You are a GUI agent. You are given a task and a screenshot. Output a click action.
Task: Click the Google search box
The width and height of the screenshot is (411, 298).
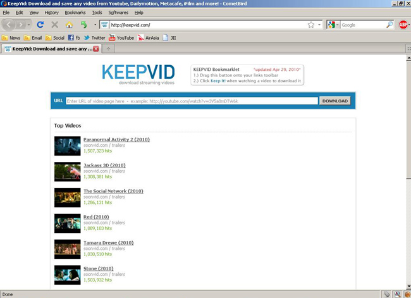[363, 25]
